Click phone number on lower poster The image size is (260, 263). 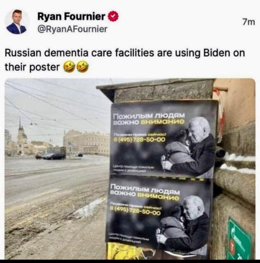pos(135,211)
